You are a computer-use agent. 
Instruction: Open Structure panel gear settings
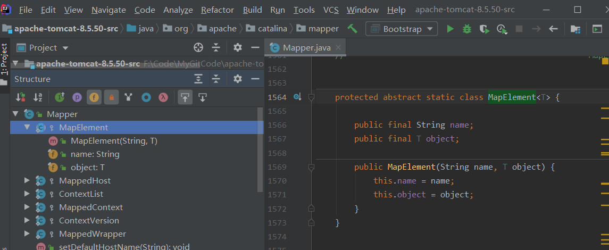238,79
